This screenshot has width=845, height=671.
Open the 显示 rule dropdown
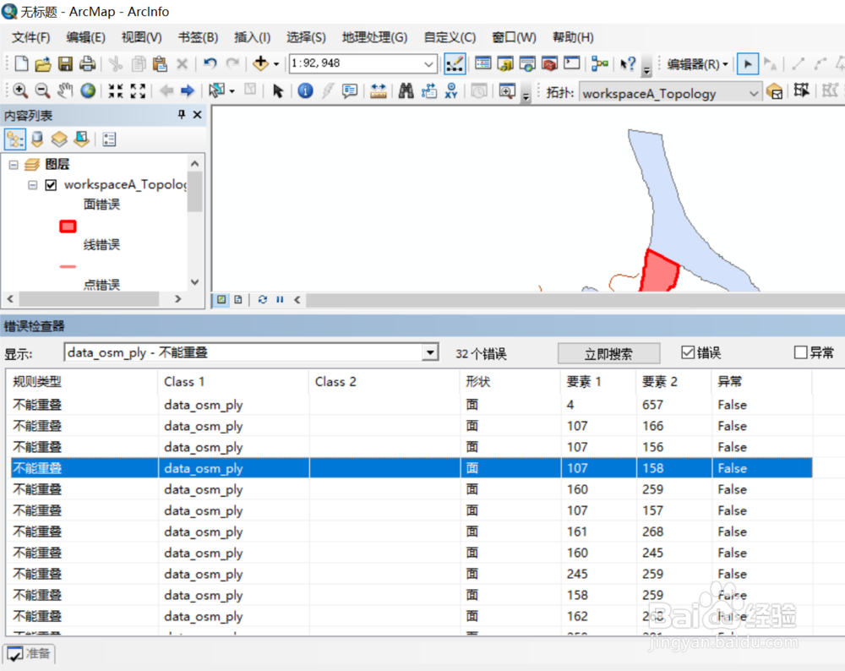click(429, 352)
